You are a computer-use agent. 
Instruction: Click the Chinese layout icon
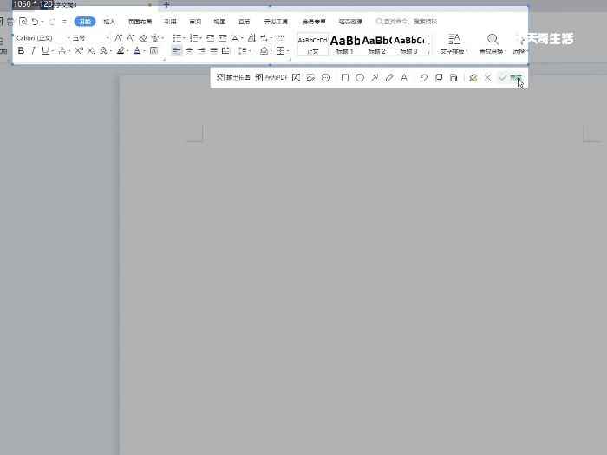(x=235, y=37)
